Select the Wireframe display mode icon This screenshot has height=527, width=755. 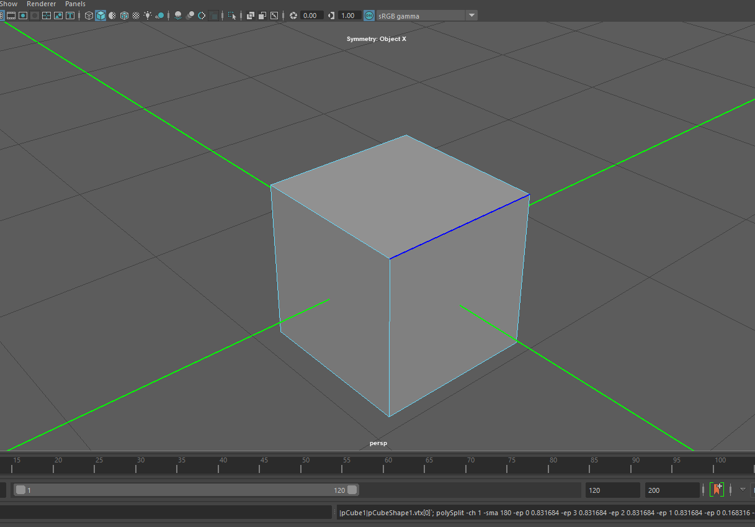[88, 16]
